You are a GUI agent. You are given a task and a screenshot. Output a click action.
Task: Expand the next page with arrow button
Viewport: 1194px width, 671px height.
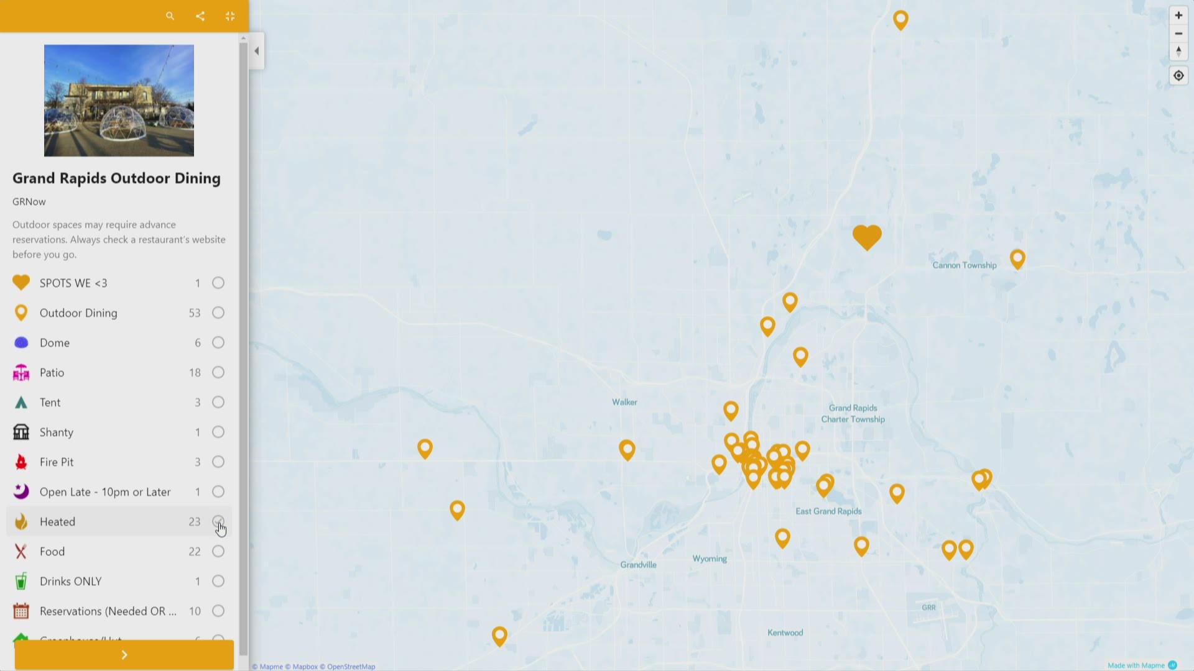point(124,654)
